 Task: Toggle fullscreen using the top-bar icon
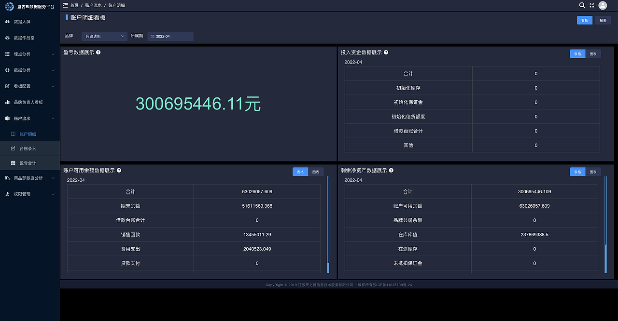(591, 5)
